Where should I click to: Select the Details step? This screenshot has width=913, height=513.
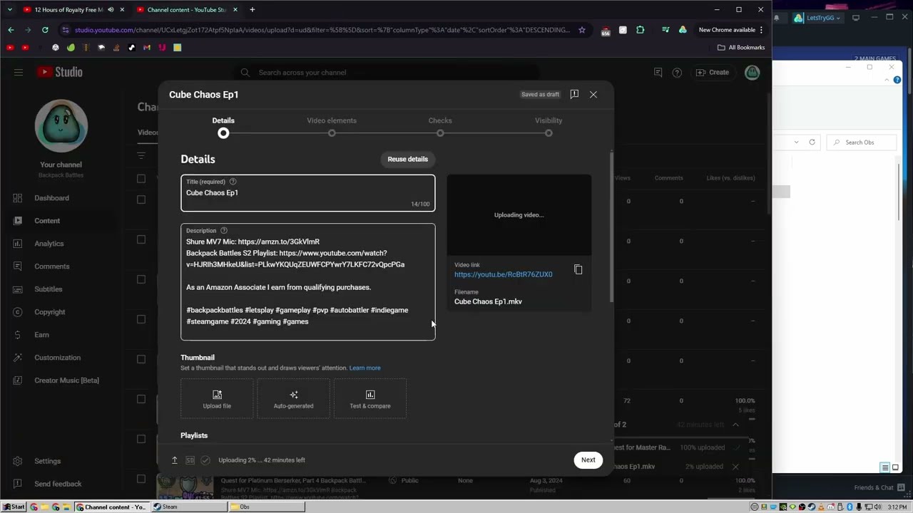(x=223, y=127)
